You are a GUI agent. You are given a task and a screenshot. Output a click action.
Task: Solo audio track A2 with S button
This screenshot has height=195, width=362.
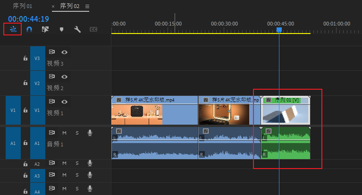point(77,163)
